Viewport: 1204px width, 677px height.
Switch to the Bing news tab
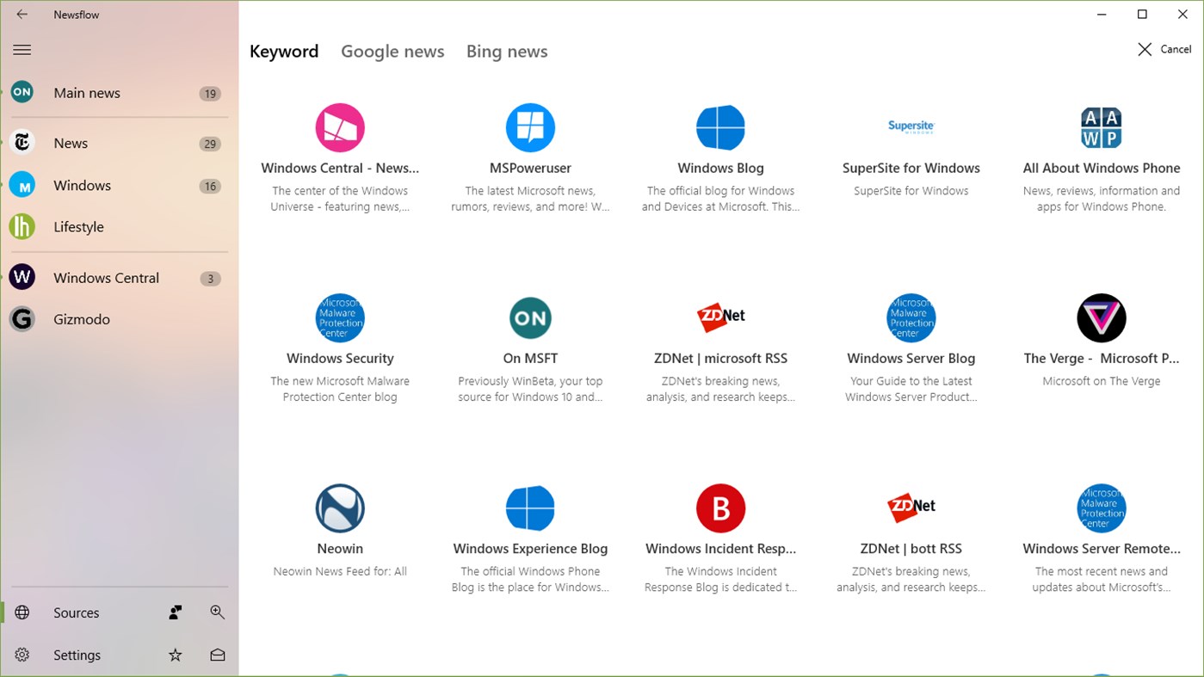(507, 52)
